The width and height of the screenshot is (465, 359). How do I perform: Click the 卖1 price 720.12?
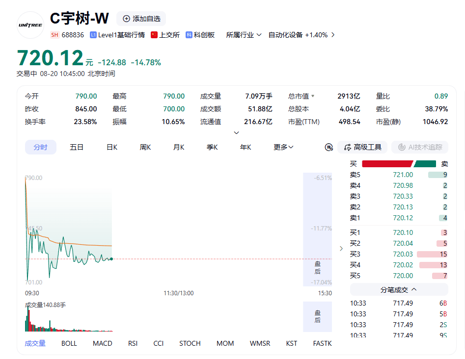[403, 218]
